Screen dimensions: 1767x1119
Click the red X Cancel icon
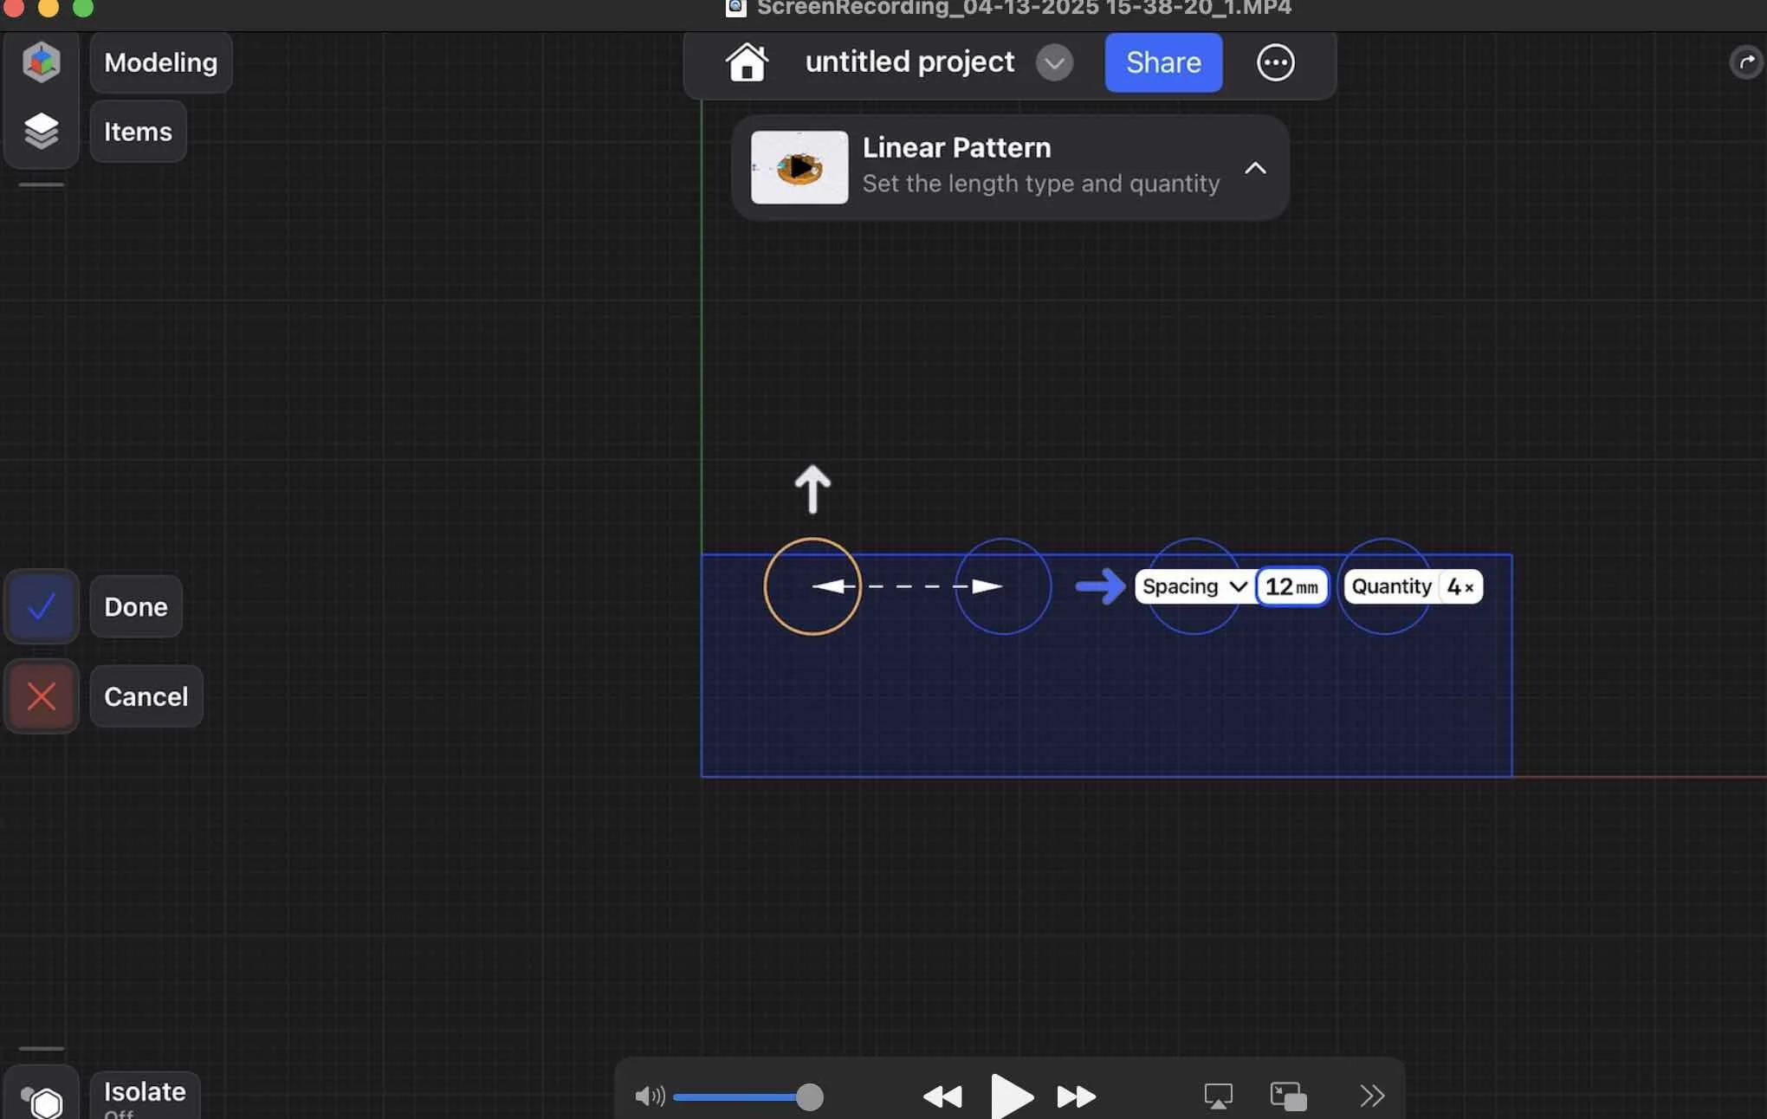(41, 696)
